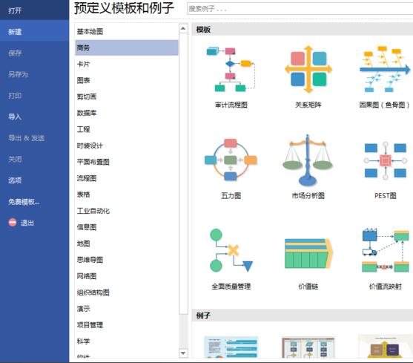Select the 关系矩阵 template icon
The image size is (413, 363).
click(x=308, y=69)
